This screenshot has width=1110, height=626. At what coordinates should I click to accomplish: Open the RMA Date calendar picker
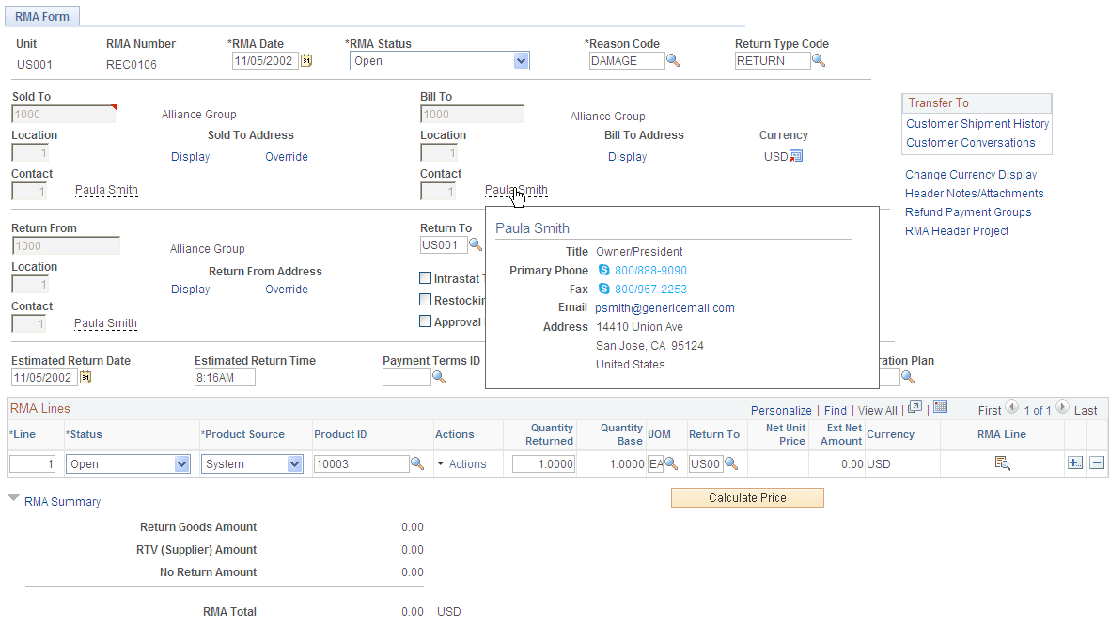coord(306,60)
